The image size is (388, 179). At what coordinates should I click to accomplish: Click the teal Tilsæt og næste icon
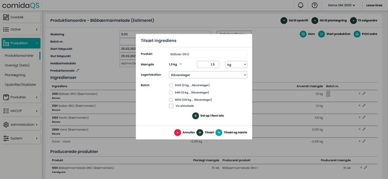(219, 133)
